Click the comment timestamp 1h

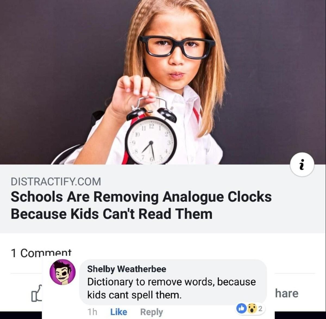coord(92,312)
